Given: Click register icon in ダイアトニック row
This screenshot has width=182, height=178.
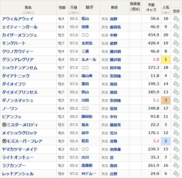Looking at the screenshot, I should [x=176, y=76].
